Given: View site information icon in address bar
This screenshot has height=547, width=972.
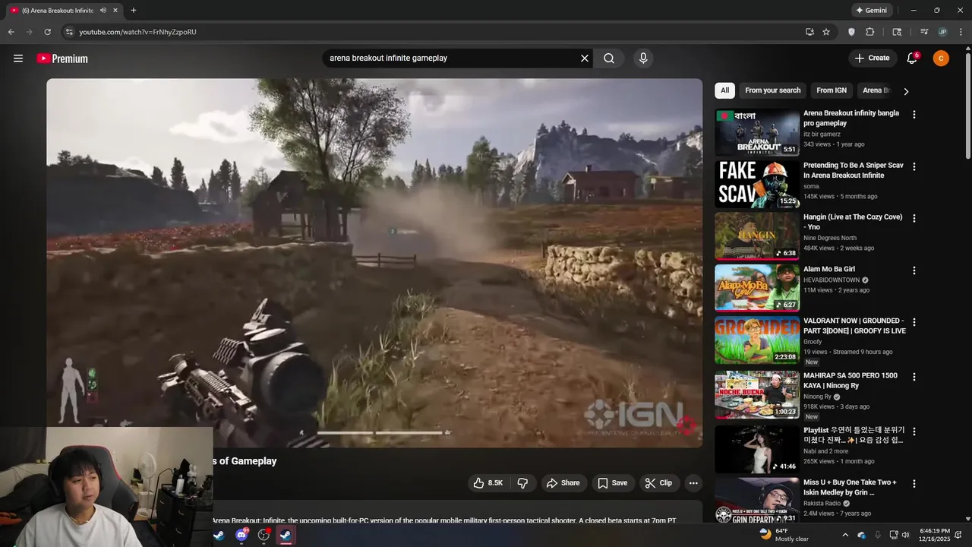Looking at the screenshot, I should tap(69, 32).
